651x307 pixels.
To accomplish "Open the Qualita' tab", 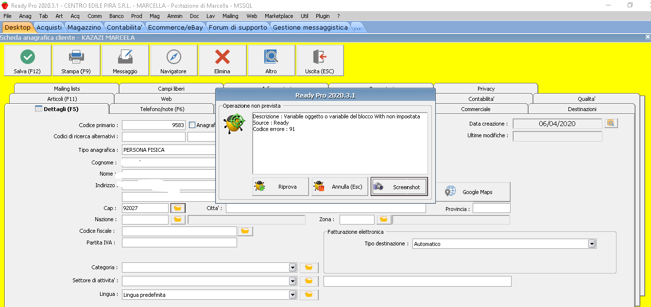I will click(586, 99).
